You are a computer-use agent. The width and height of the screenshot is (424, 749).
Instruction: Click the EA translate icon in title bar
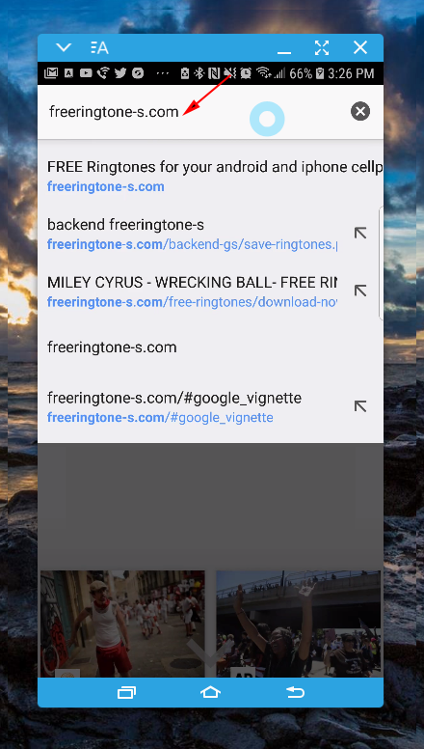[x=99, y=47]
